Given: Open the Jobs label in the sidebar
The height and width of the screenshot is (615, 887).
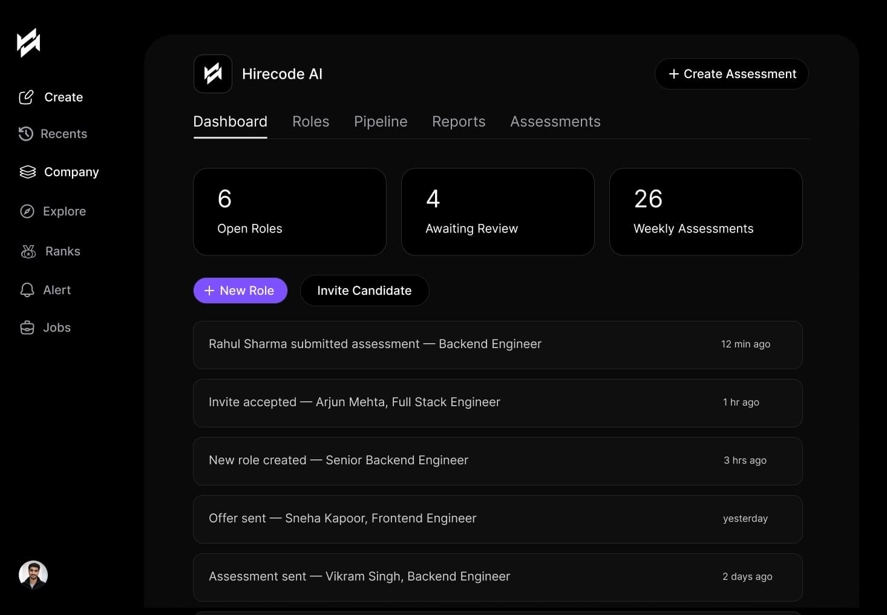Looking at the screenshot, I should pyautogui.click(x=57, y=327).
